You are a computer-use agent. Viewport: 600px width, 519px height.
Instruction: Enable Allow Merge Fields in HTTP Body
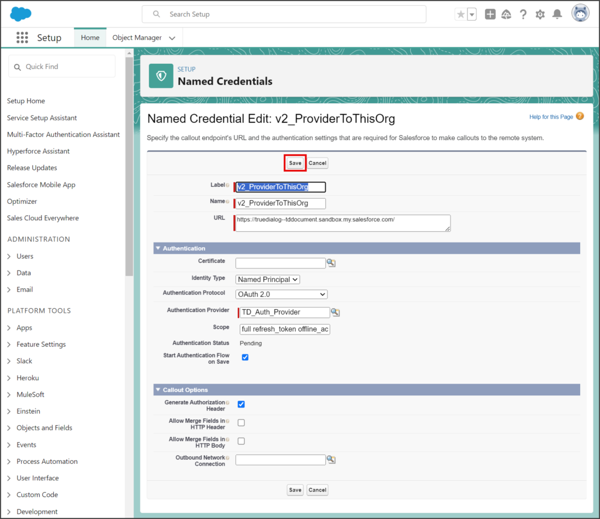click(241, 441)
